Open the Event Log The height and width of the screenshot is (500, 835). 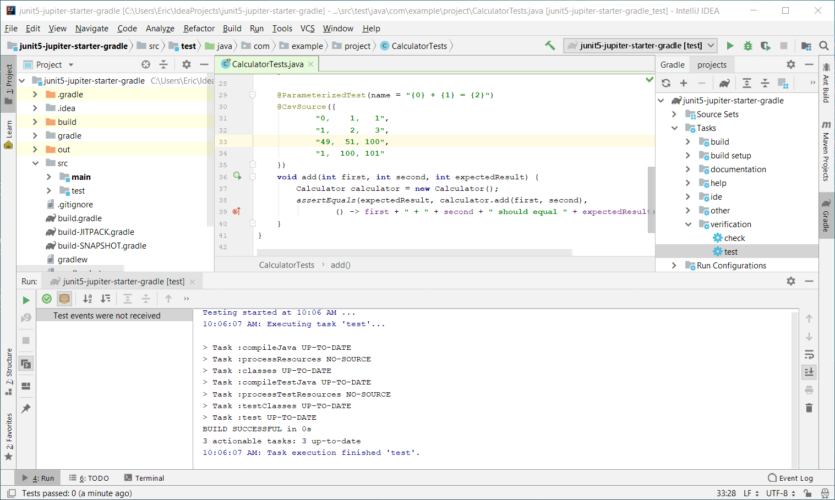tap(790, 478)
